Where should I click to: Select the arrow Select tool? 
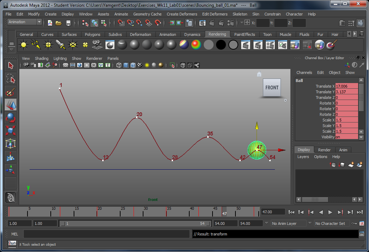click(11, 65)
